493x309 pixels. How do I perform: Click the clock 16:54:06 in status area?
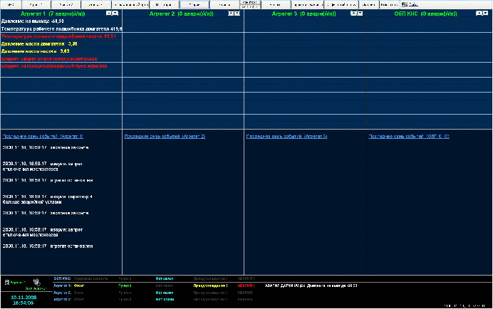coord(24,303)
